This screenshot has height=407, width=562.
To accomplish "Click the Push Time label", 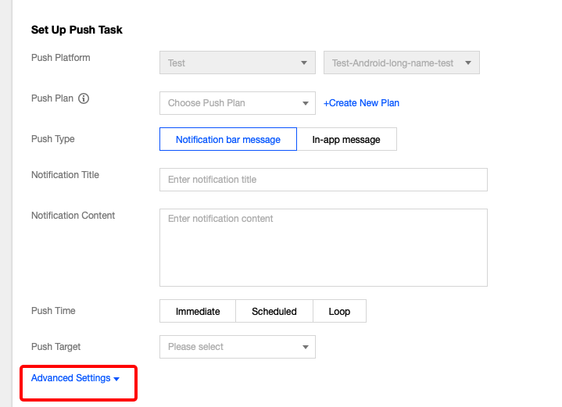I will coord(53,311).
